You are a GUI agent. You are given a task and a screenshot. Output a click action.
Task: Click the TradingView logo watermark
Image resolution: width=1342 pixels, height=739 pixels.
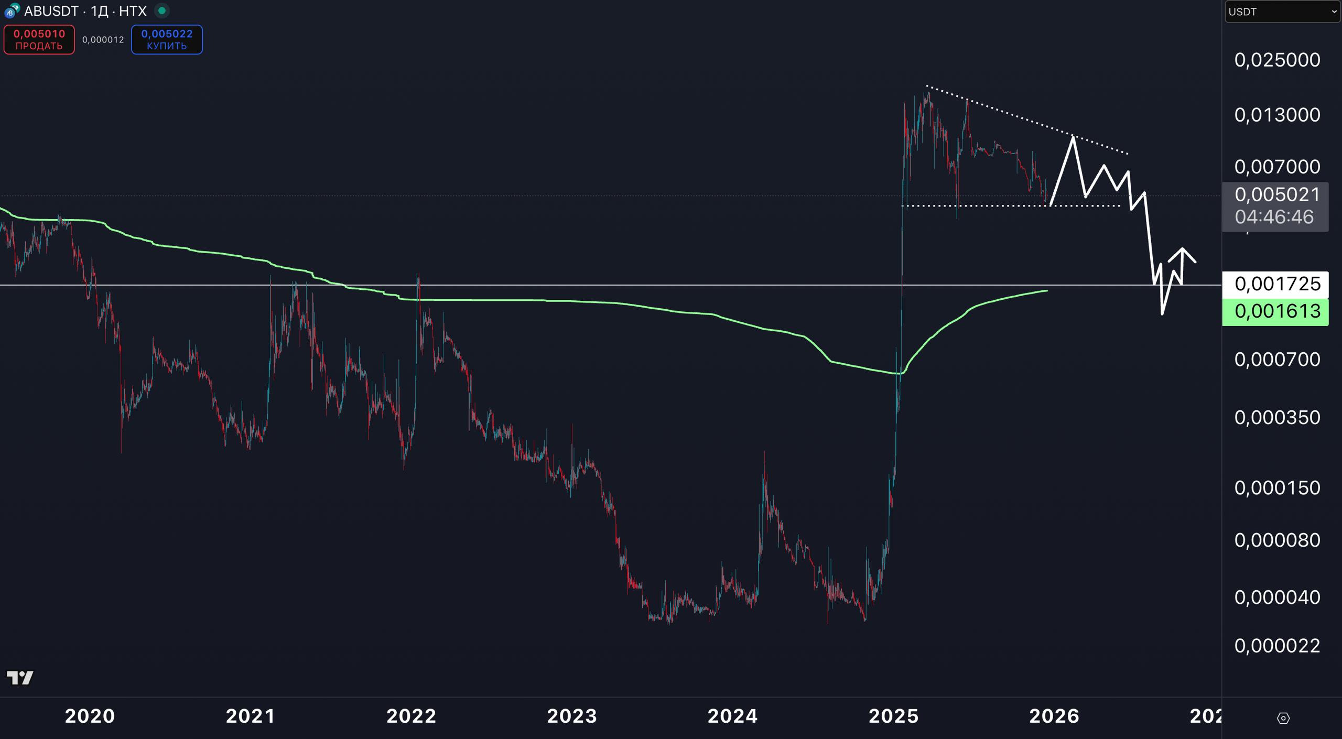pos(20,678)
